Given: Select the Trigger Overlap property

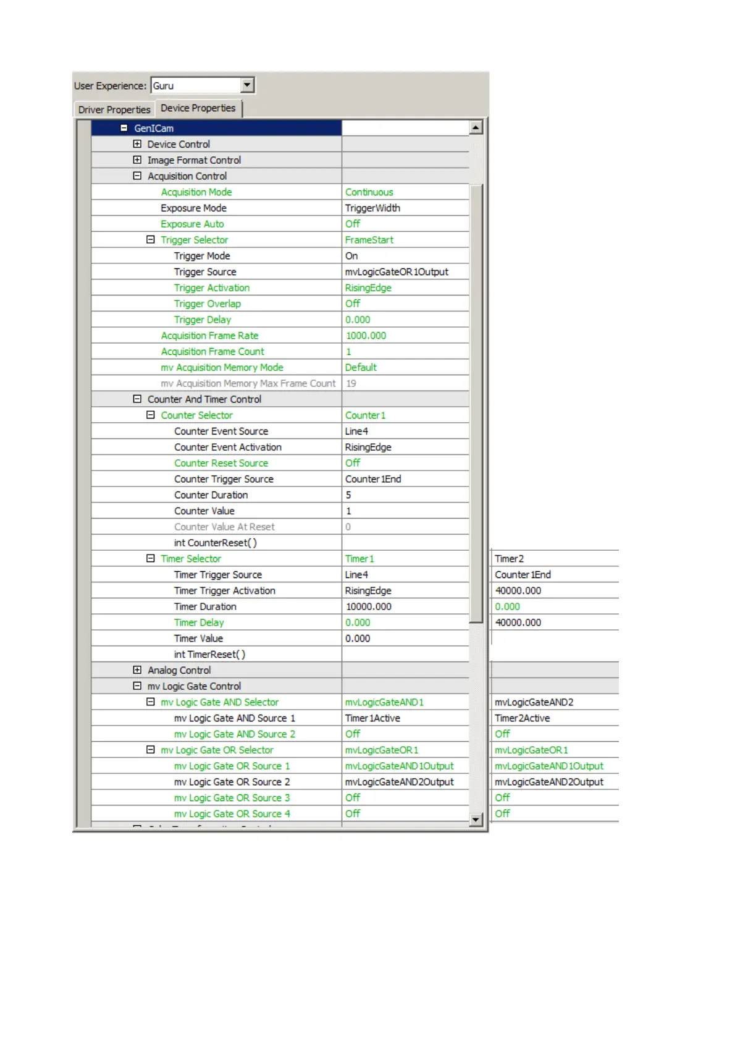Looking at the screenshot, I should [x=208, y=304].
